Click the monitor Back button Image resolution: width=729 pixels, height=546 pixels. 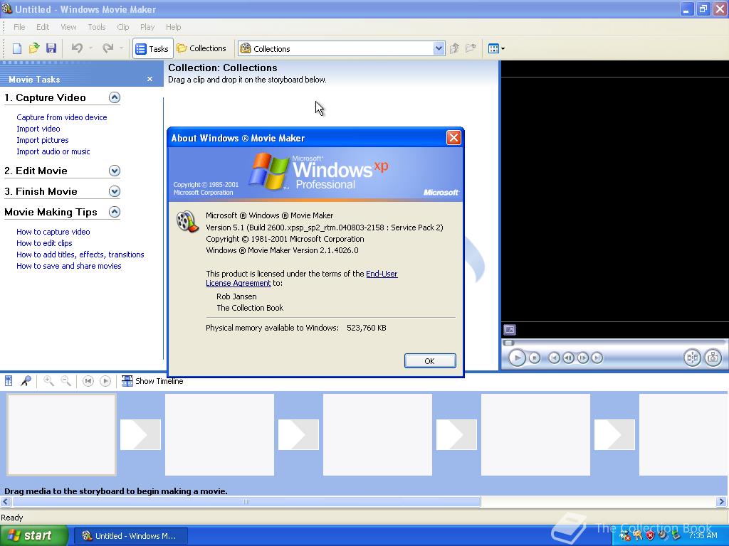tap(554, 358)
